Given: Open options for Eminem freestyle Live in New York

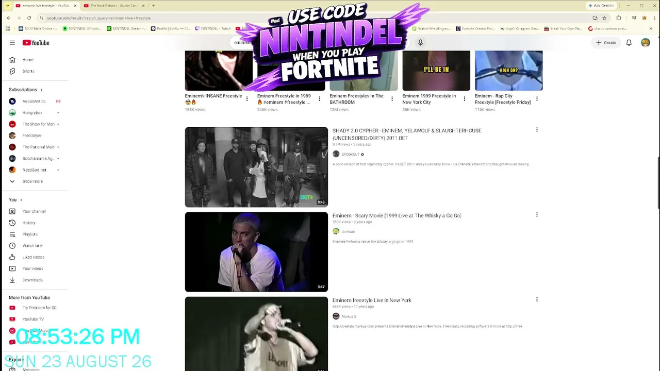Looking at the screenshot, I should [537, 299].
